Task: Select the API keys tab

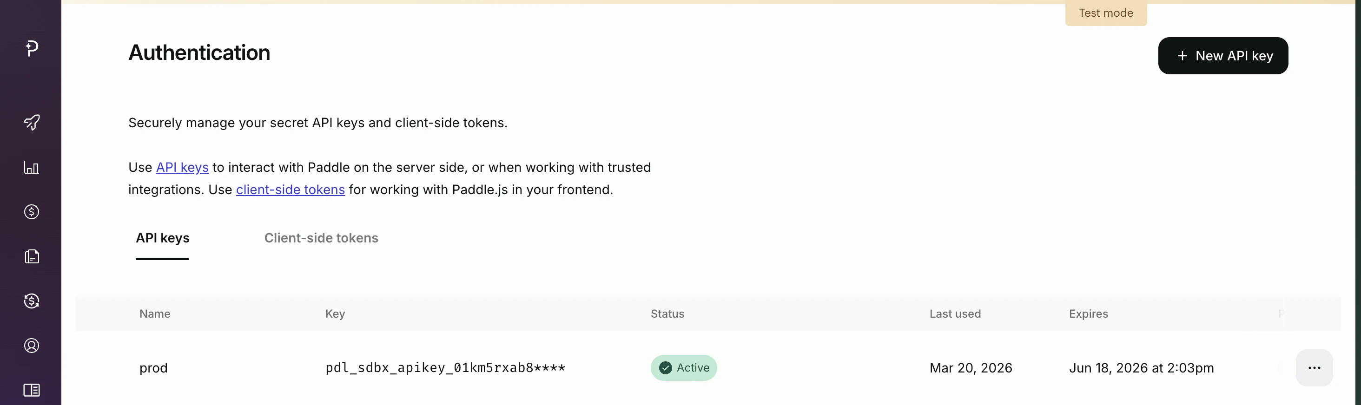Action: pos(162,238)
